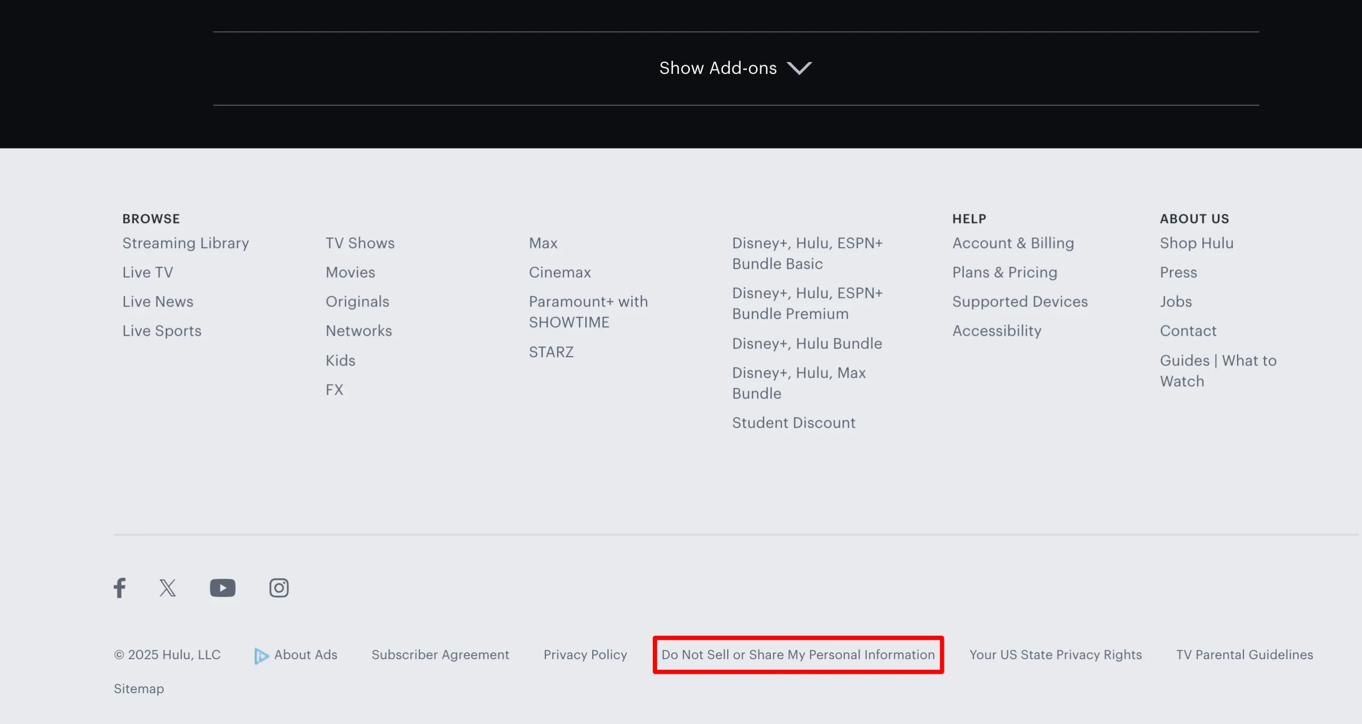Image resolution: width=1362 pixels, height=724 pixels.
Task: Open Disney+, Hulu, ESPN+ Bundle Premium
Action: point(807,303)
